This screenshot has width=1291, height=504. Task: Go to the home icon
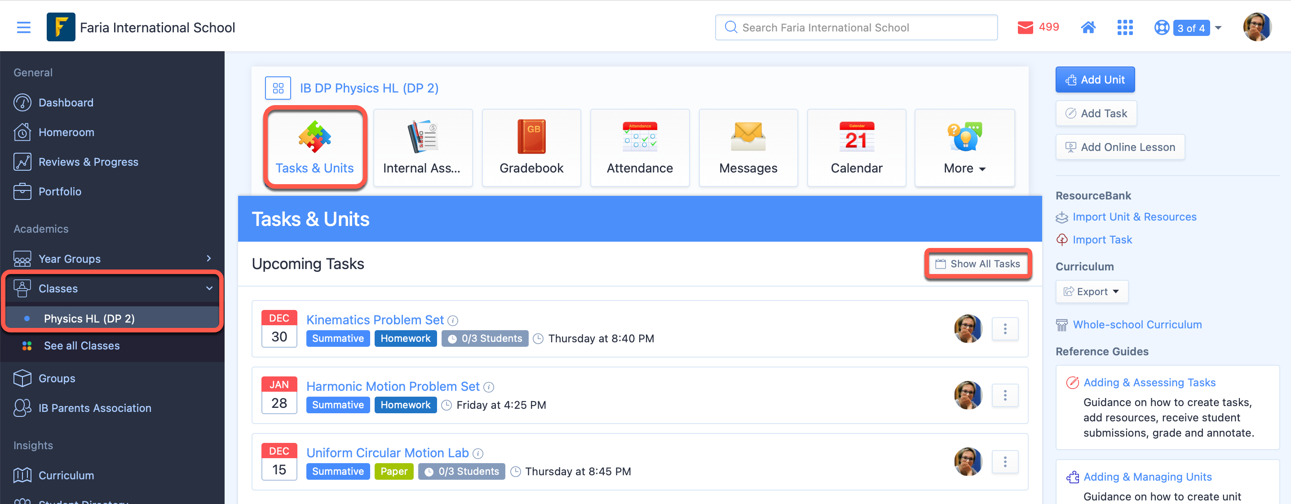click(x=1088, y=27)
